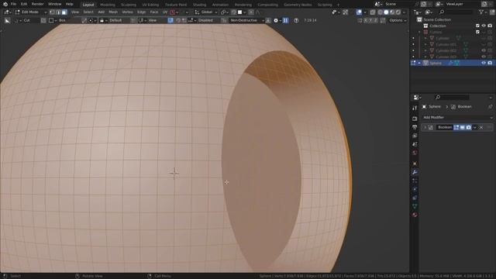Viewport: 496px width, 279px height.
Task: Open the Edit menu
Action: click(x=24, y=4)
